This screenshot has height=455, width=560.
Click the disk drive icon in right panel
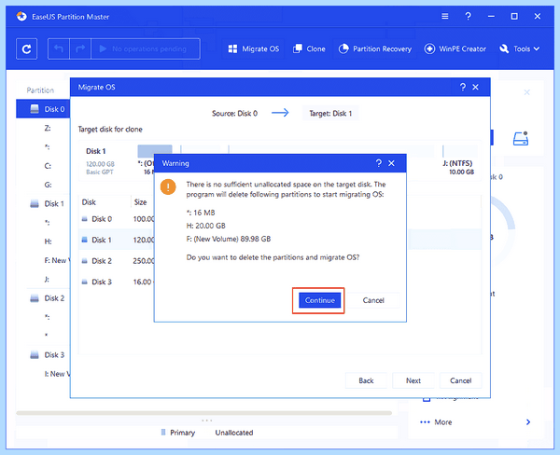[x=521, y=139]
